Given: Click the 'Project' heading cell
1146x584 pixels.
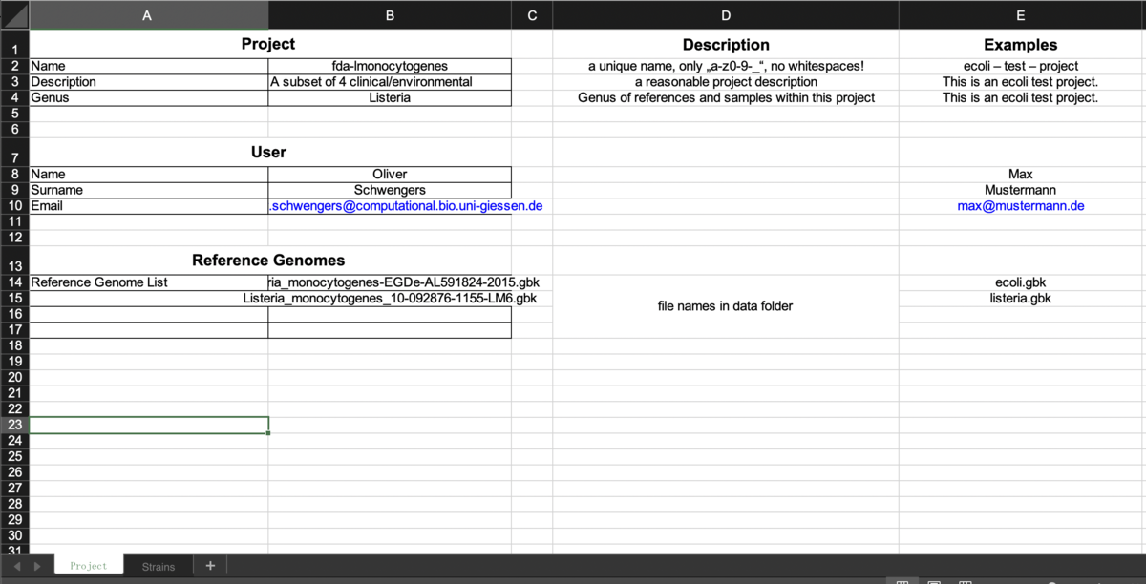Looking at the screenshot, I should (x=268, y=44).
